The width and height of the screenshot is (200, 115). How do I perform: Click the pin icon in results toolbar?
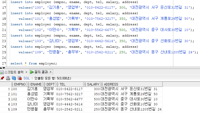(2, 78)
